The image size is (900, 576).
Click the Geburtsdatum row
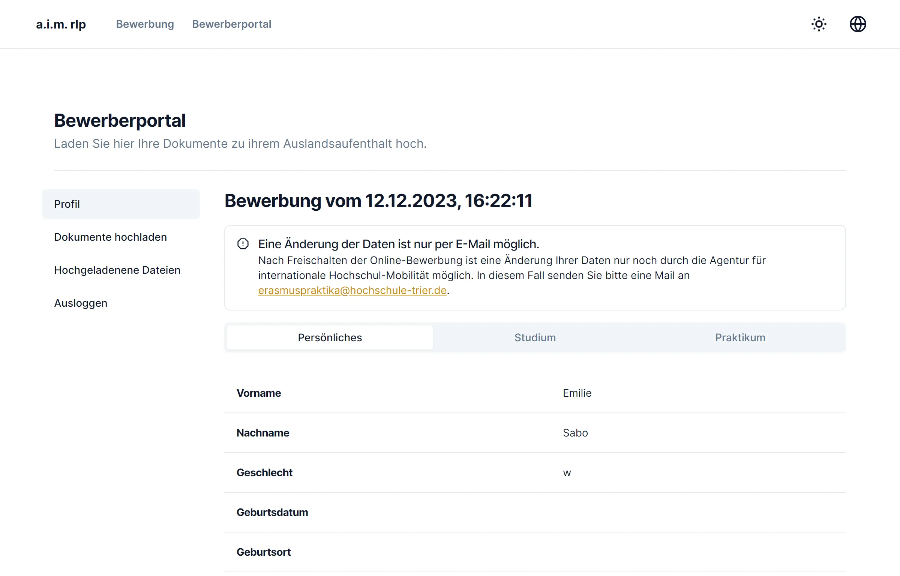point(272,512)
